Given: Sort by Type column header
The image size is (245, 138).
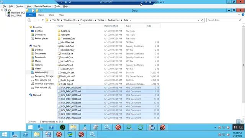Looking at the screenshot, I should [x=135, y=26].
